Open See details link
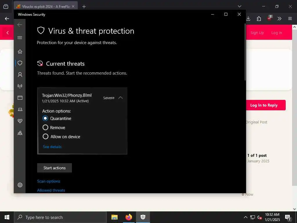Image resolution: width=297 pixels, height=223 pixels. [x=52, y=147]
